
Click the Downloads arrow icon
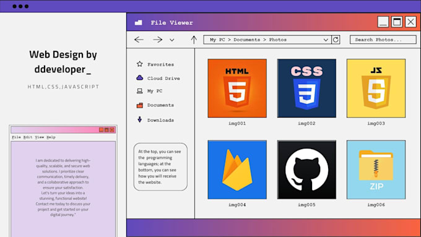point(140,119)
